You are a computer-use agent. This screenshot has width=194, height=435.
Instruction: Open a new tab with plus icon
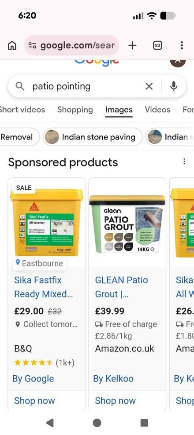(132, 46)
